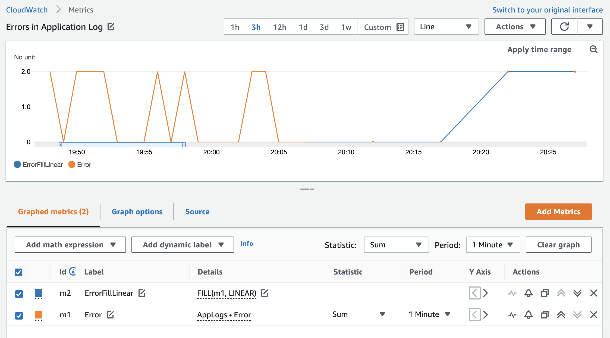Click the orange color swatch for Error

(x=39, y=315)
